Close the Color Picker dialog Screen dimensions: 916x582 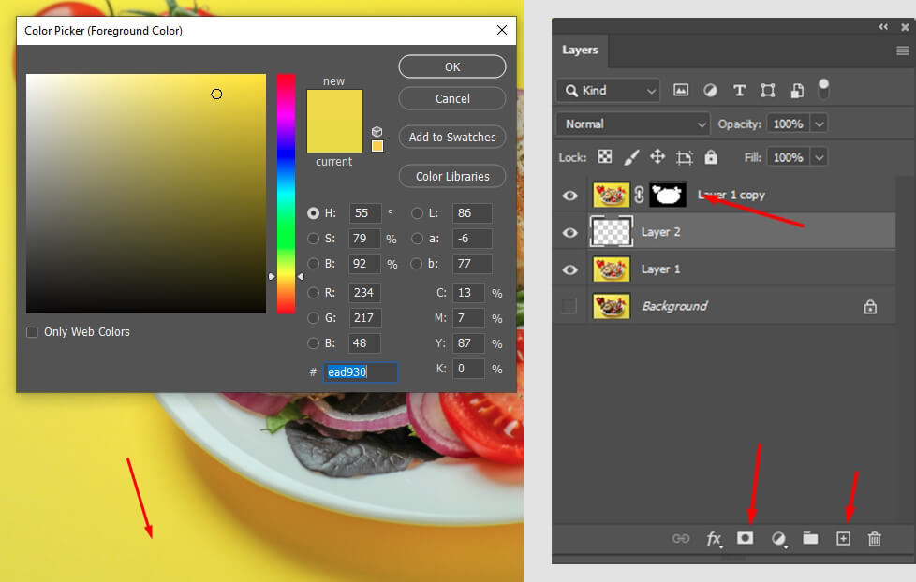502,30
